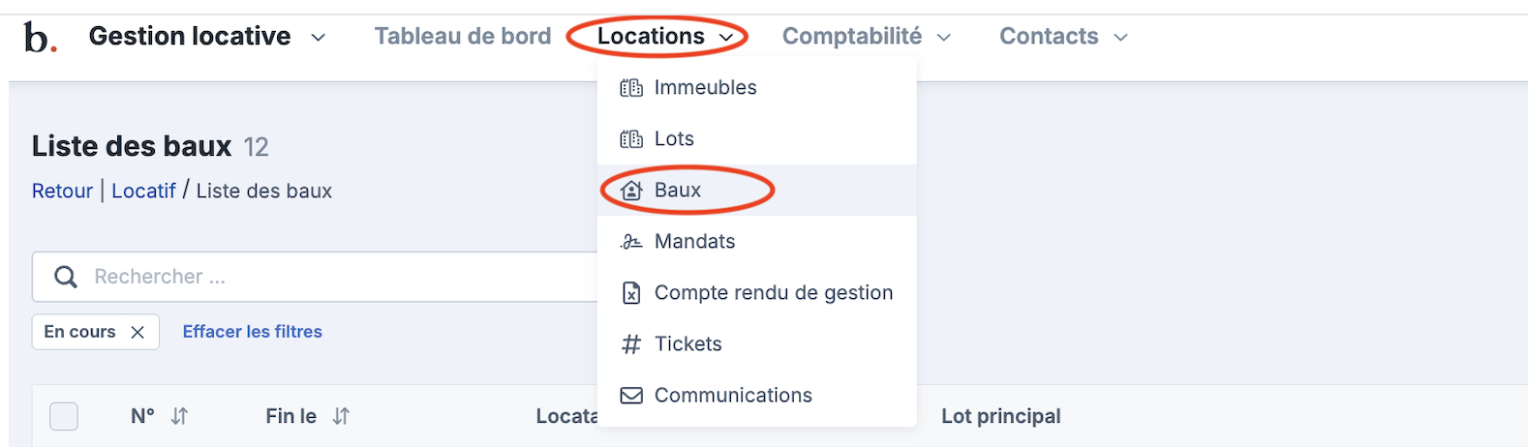Click the Immeubles building icon

tap(631, 88)
